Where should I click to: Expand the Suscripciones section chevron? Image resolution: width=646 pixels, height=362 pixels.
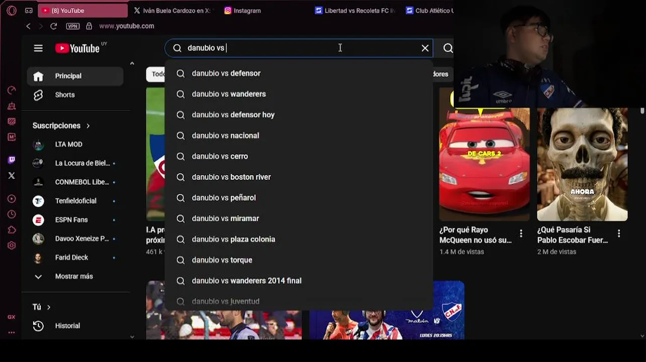click(x=88, y=126)
